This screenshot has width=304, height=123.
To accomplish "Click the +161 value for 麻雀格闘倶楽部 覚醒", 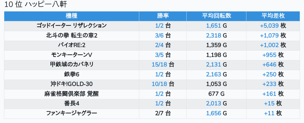I will point(269,94).
